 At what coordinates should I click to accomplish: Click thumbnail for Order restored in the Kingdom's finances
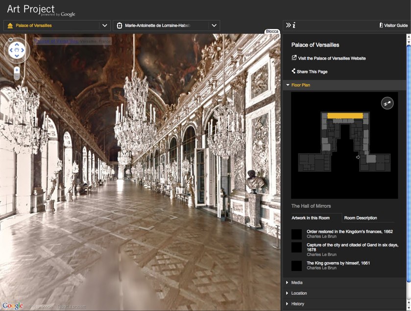click(x=296, y=234)
